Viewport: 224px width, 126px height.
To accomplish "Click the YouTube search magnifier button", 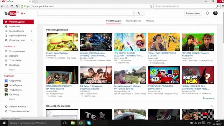I will coord(139,13).
